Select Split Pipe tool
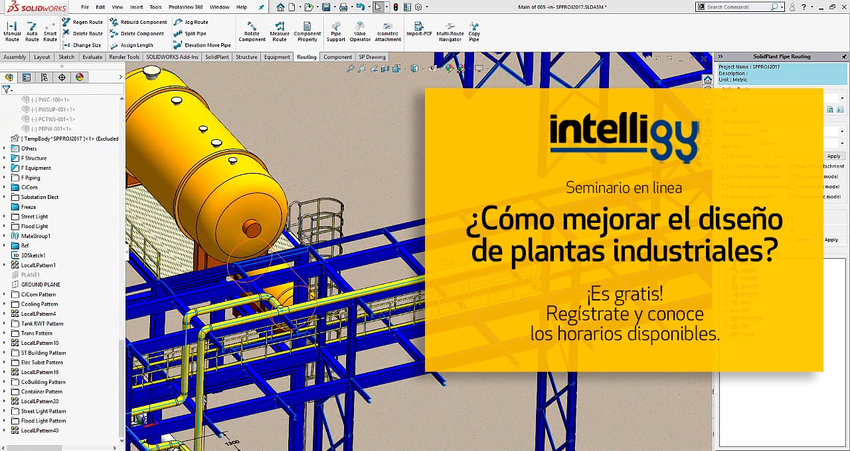Image resolution: width=850 pixels, height=451 pixels. coord(190,33)
